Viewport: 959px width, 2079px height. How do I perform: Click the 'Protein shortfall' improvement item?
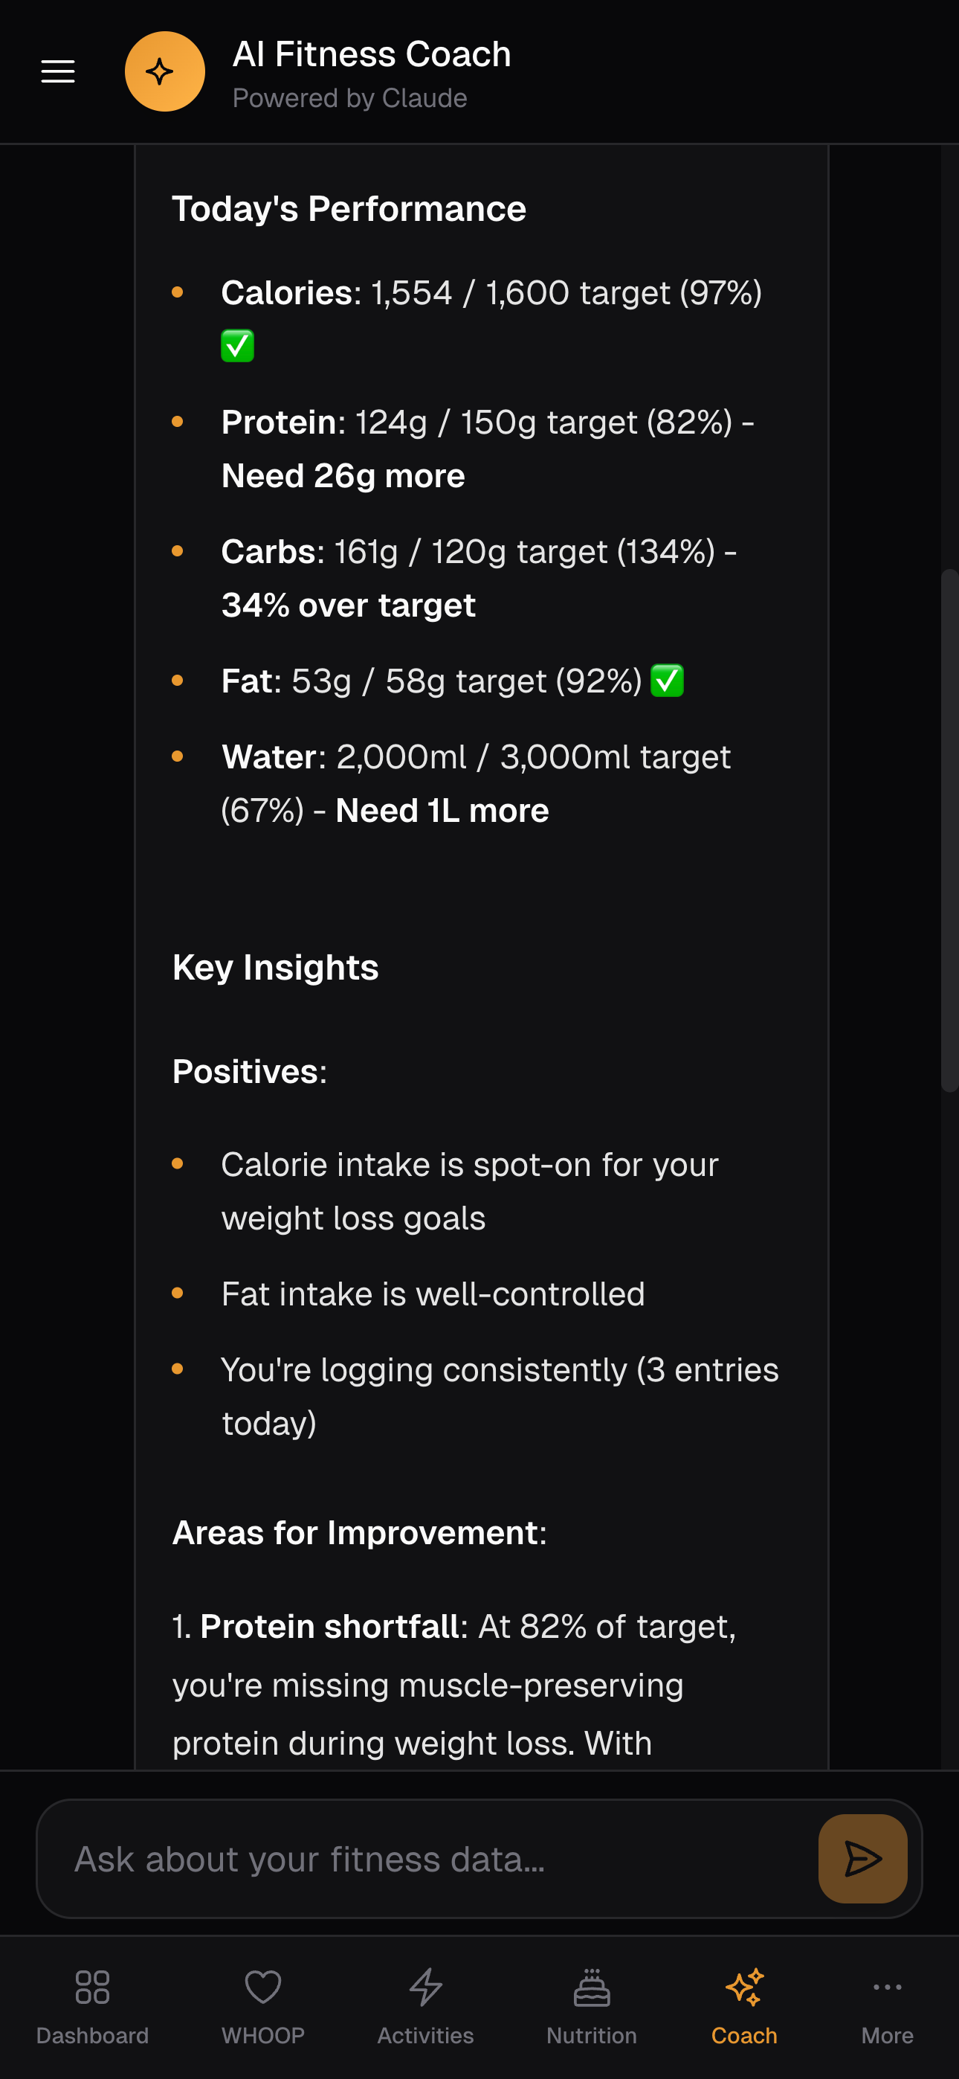pos(329,1626)
